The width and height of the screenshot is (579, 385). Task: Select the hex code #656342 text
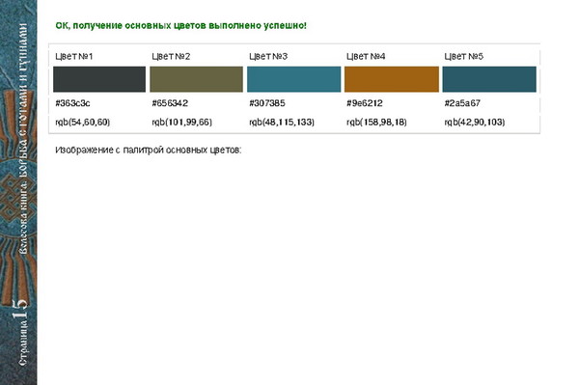pos(170,103)
